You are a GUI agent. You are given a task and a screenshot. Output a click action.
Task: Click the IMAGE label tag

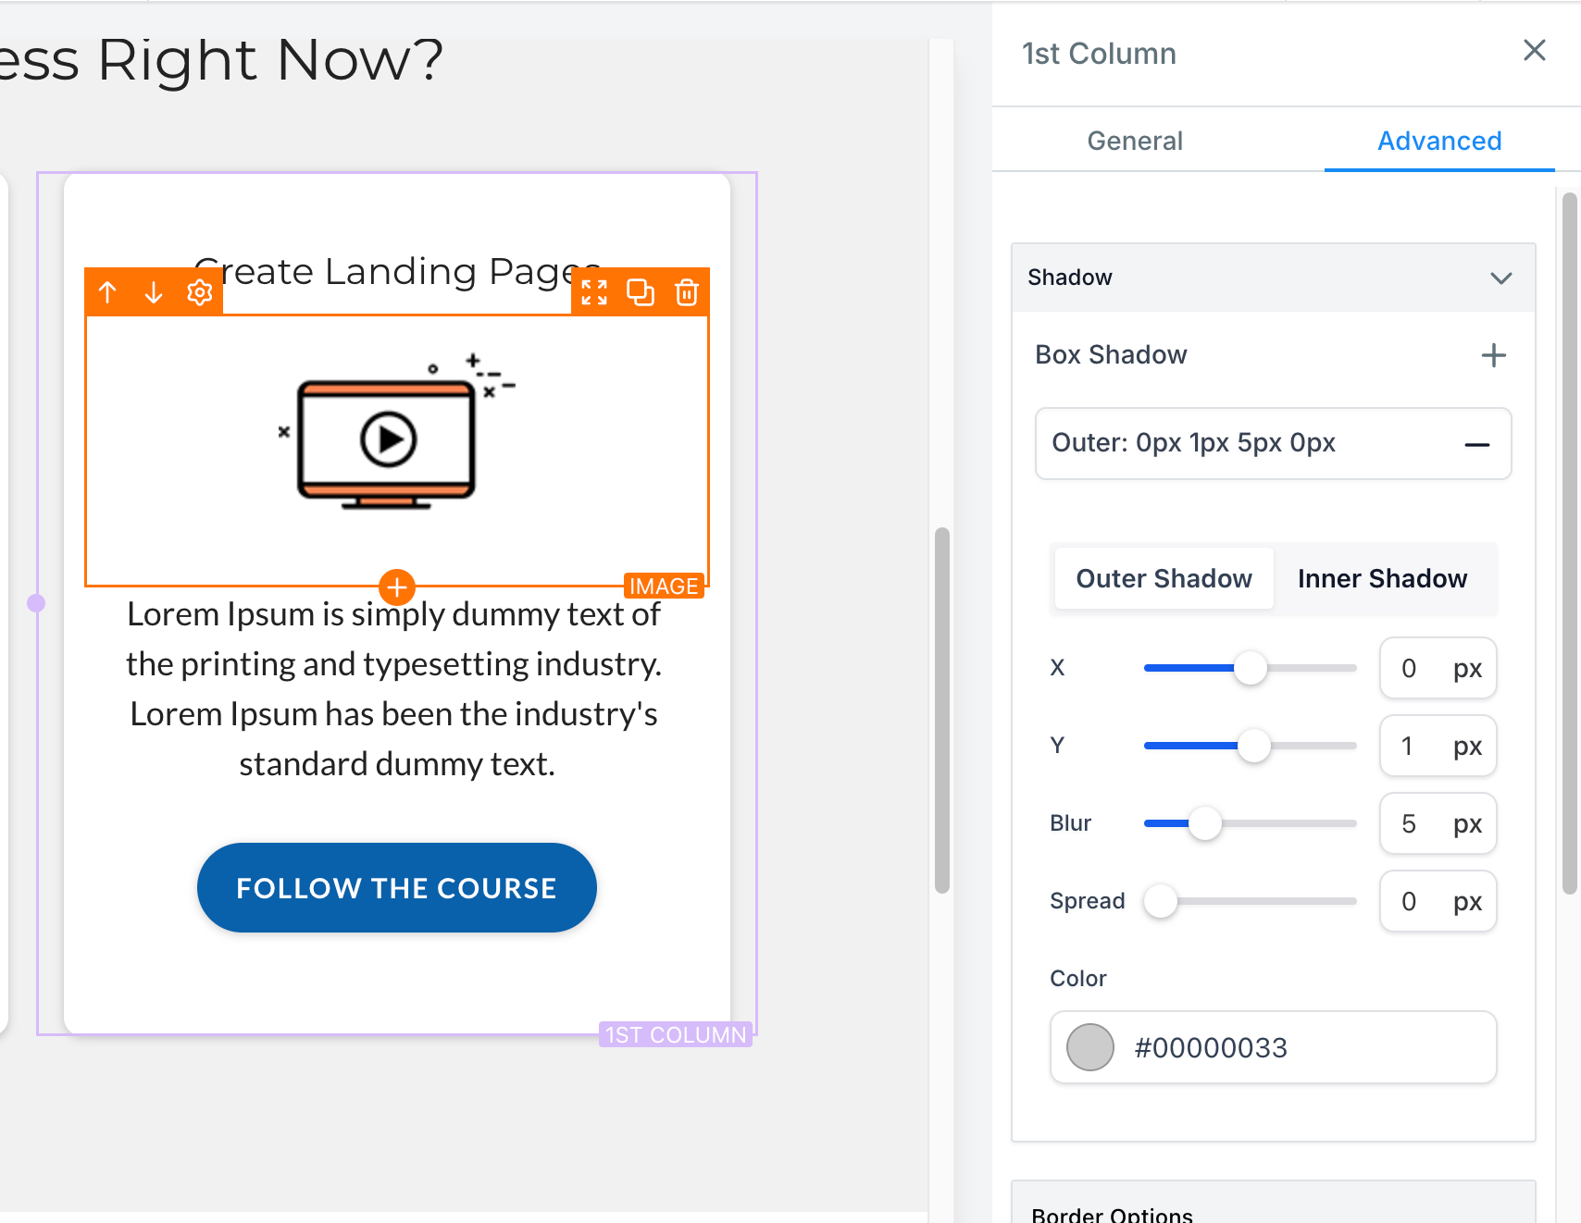point(664,586)
